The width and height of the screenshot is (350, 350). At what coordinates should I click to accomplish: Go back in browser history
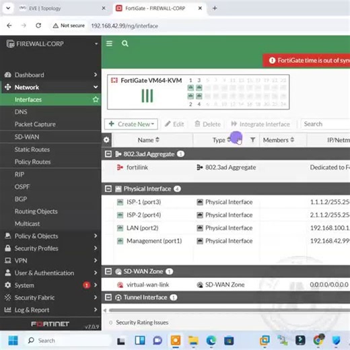(9, 26)
